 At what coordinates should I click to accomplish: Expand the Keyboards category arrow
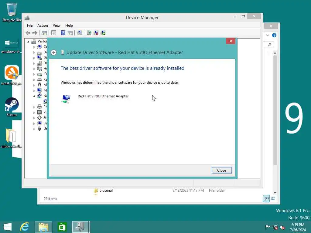click(34, 80)
